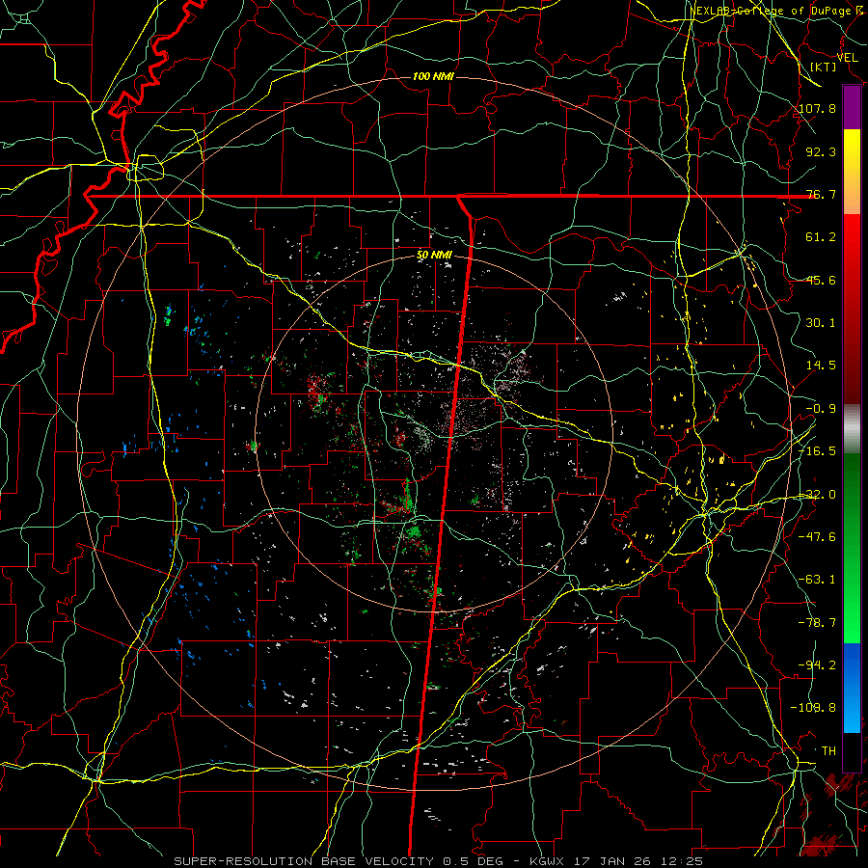The image size is (868, 868).
Task: Click the 45.6 velocity scale value
Action: click(x=821, y=280)
